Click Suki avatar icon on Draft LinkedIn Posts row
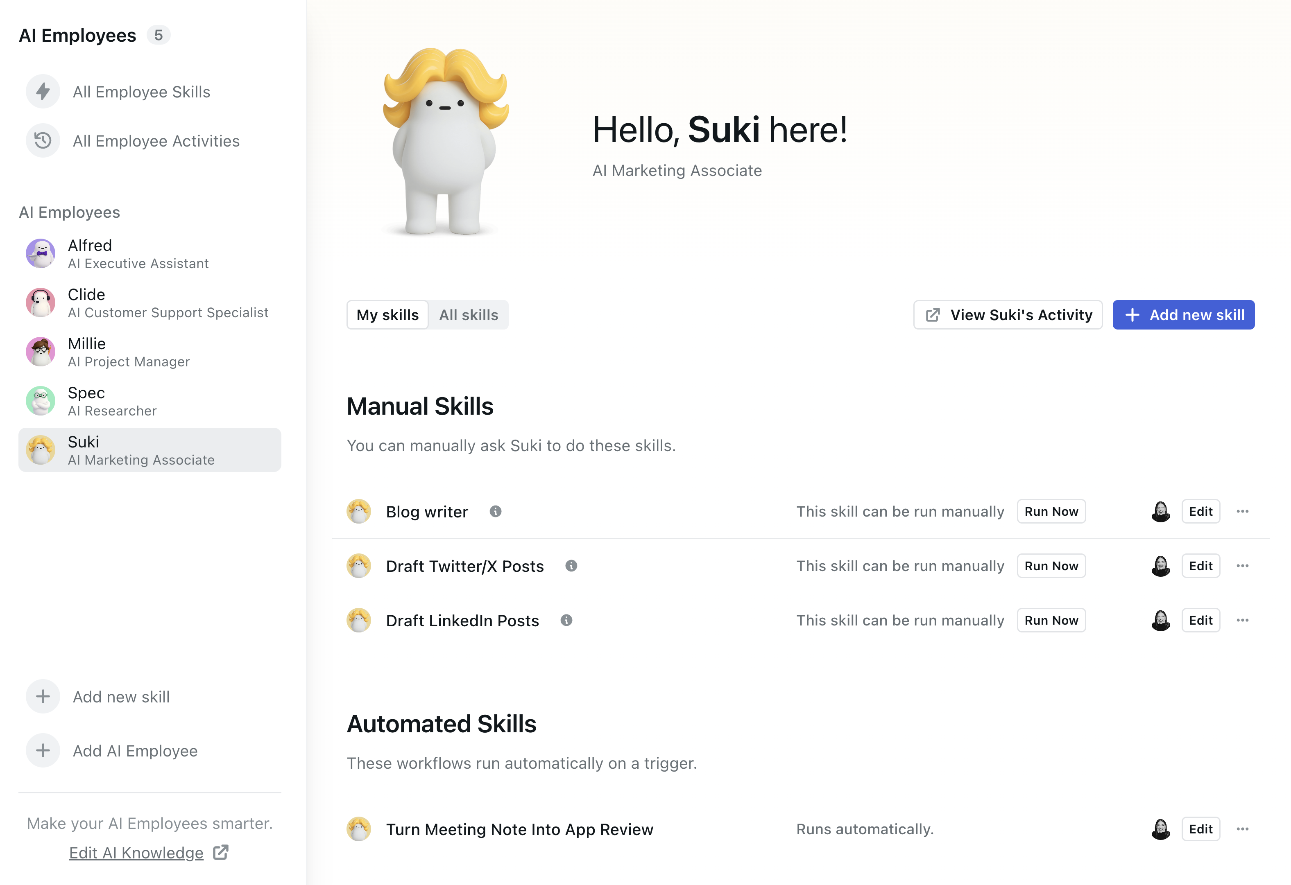 [359, 620]
